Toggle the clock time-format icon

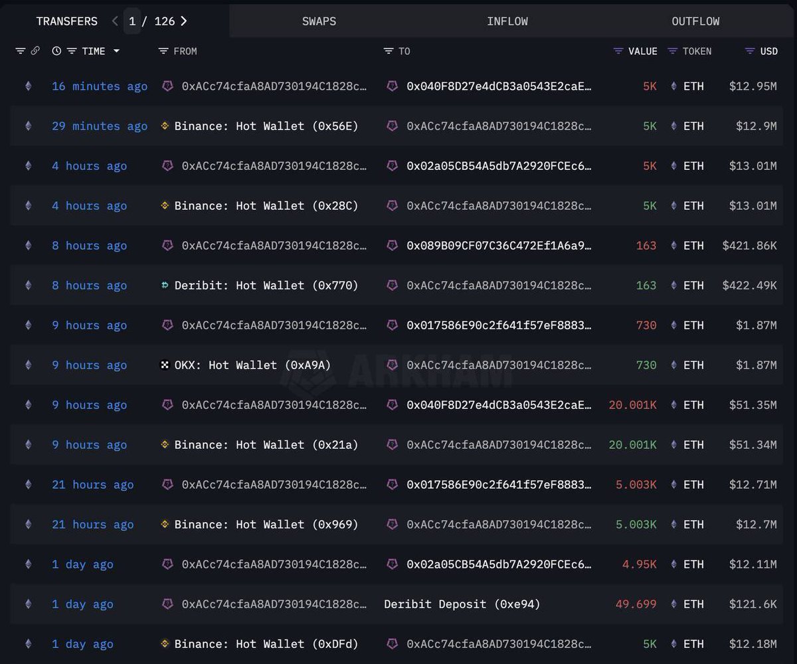[x=56, y=51]
